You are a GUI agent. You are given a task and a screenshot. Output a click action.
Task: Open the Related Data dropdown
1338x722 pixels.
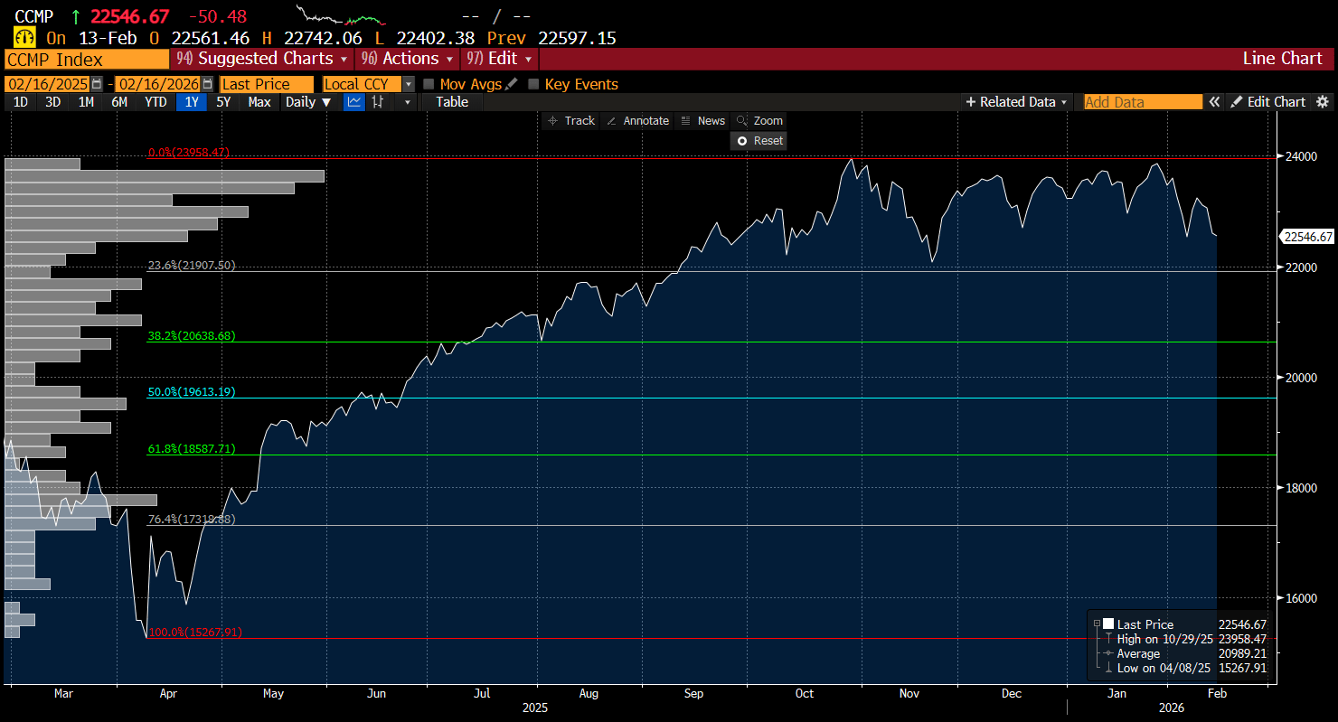[x=1017, y=102]
